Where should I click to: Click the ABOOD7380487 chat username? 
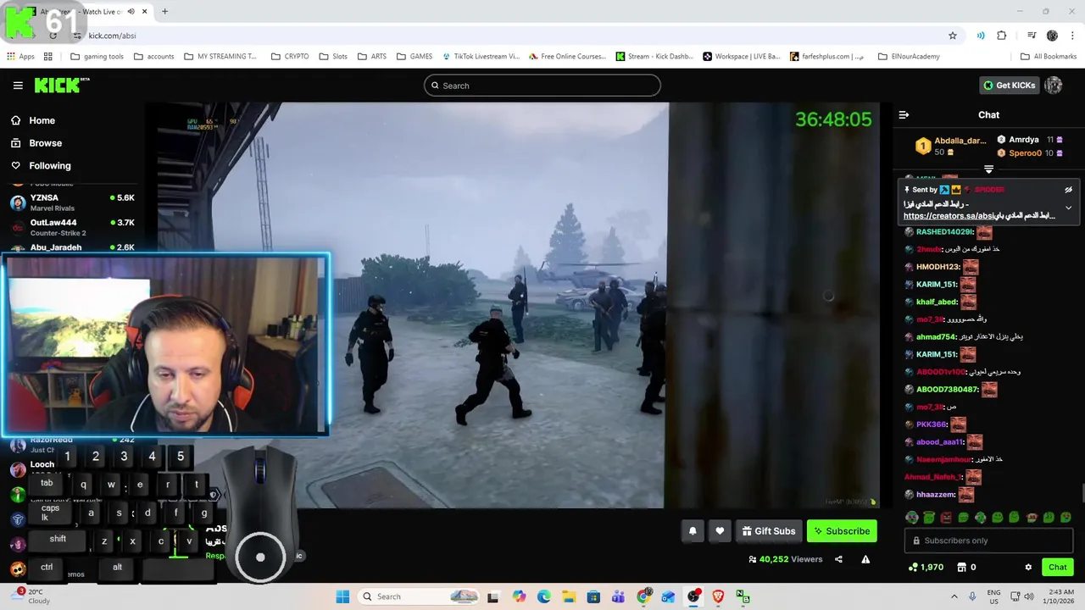947,390
